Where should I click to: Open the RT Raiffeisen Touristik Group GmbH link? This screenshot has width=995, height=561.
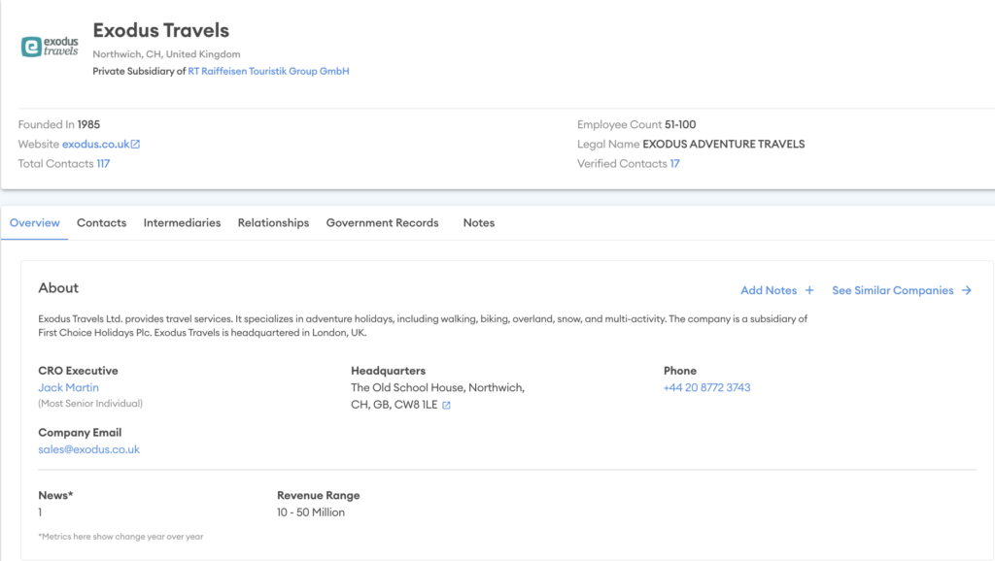[x=268, y=71]
